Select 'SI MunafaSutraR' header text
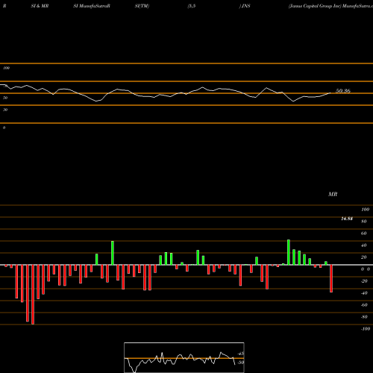The width and height of the screenshot is (373, 373). pyautogui.click(x=92, y=6)
